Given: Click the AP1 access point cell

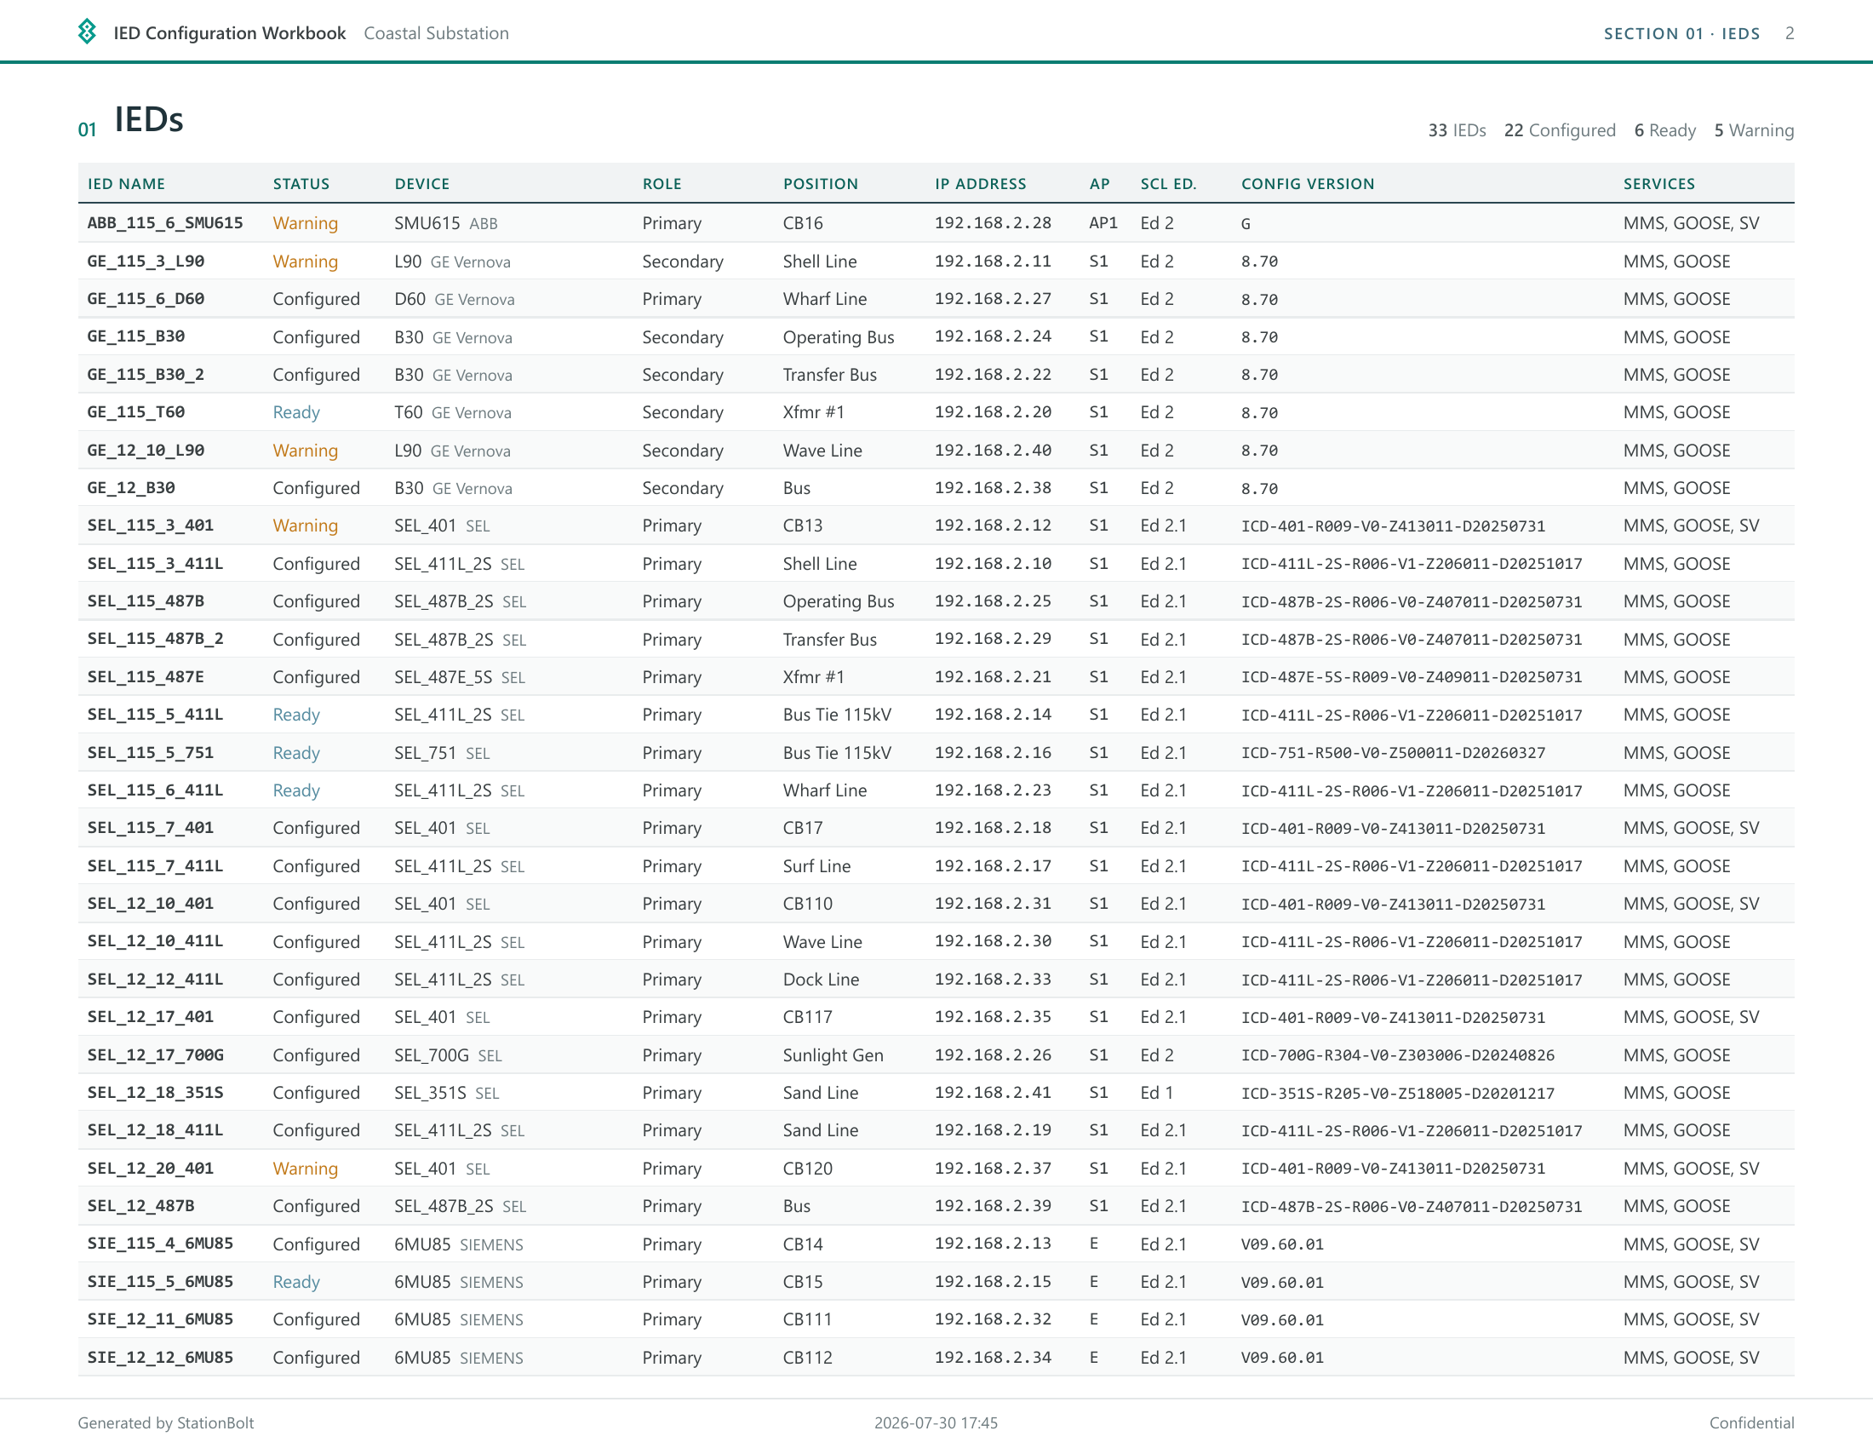Looking at the screenshot, I should click(x=1102, y=223).
